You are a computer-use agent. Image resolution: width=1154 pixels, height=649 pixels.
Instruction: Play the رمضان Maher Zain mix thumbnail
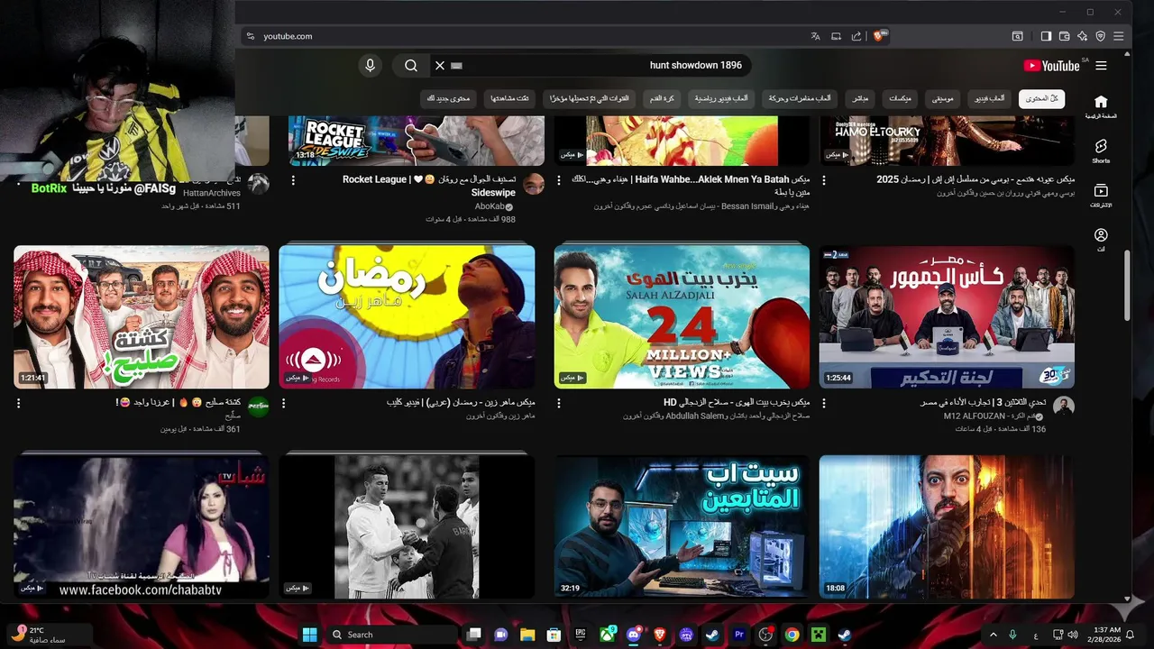pos(407,316)
